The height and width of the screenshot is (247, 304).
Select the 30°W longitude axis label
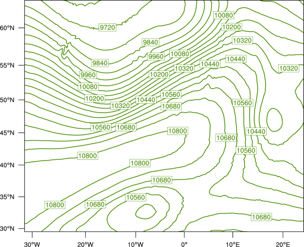[x=32, y=244]
